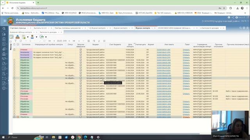The image size is (250, 140).
Task: Click the grid view icon in grid toolbar
Action: click(89, 41)
